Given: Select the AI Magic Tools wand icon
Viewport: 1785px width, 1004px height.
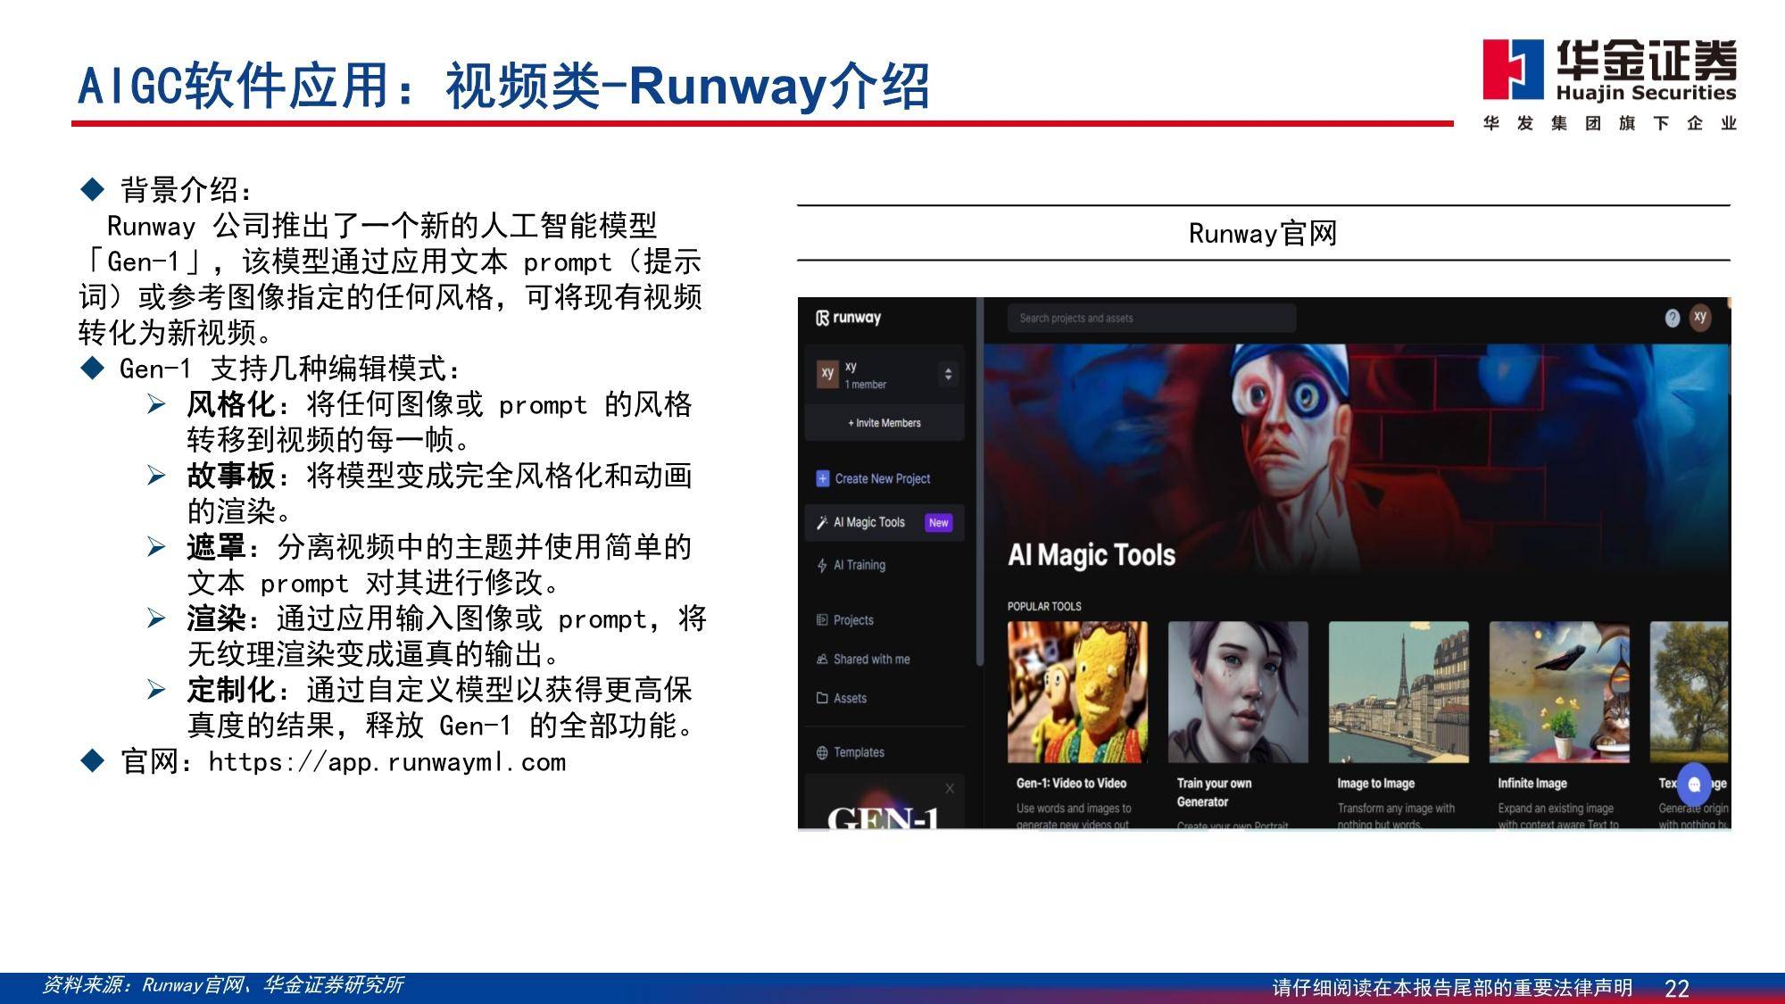Looking at the screenshot, I should [x=822, y=522].
